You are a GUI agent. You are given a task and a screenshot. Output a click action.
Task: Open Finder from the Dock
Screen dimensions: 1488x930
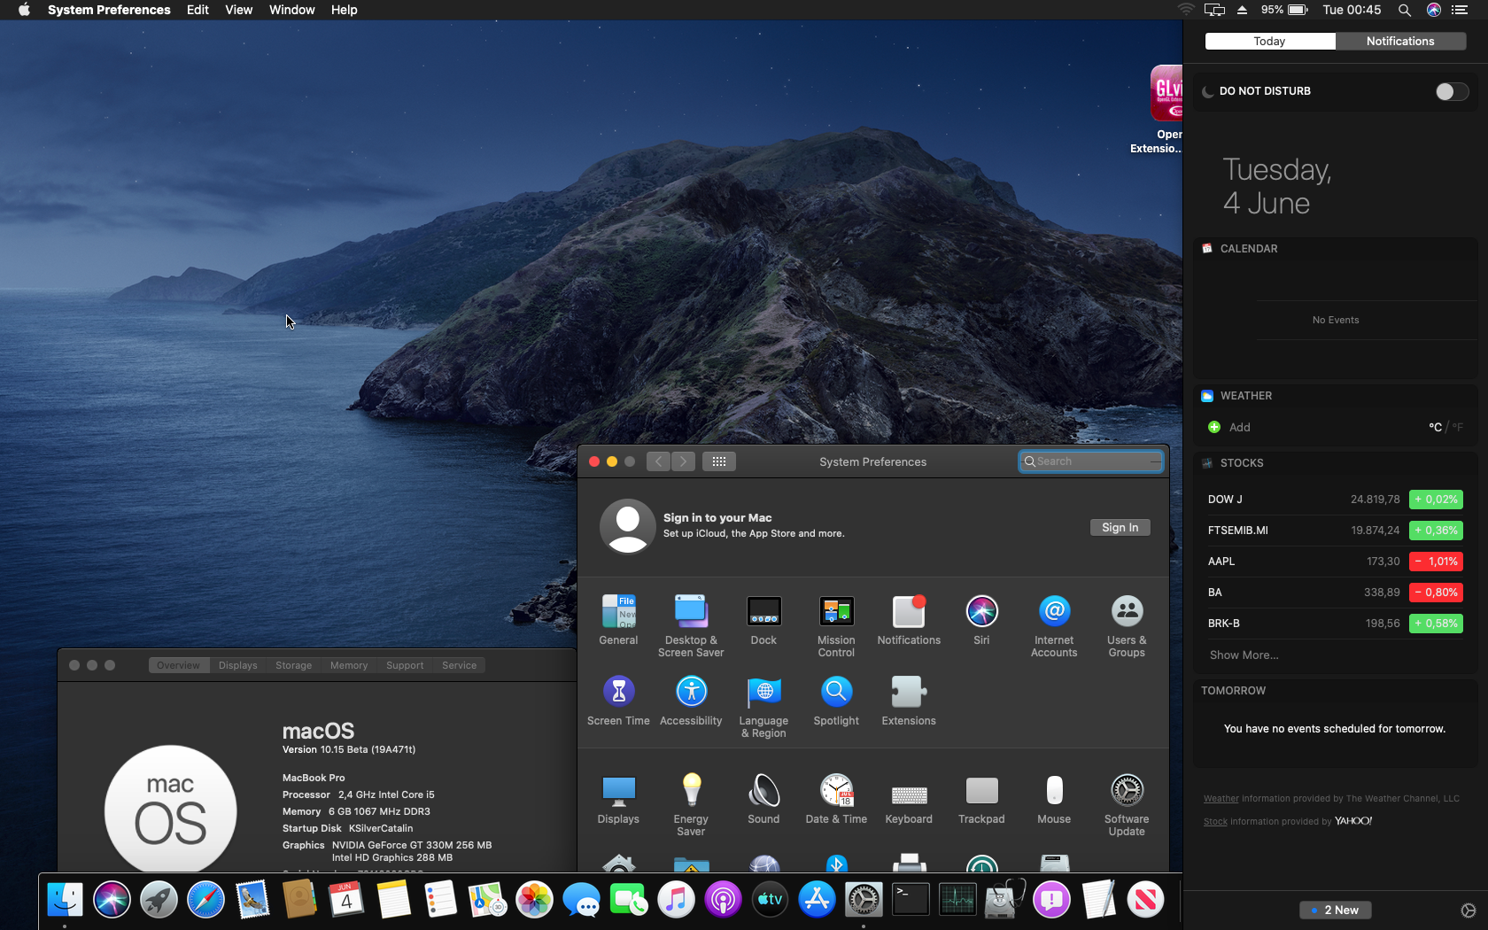click(x=65, y=900)
